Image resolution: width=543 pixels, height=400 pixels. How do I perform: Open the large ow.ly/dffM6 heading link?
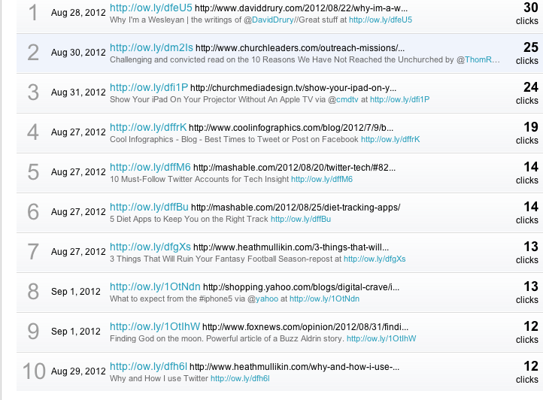pyautogui.click(x=150, y=167)
